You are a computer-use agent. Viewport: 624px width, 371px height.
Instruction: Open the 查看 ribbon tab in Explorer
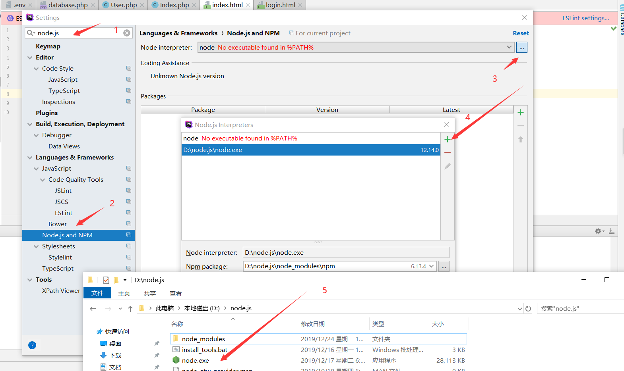coord(176,293)
